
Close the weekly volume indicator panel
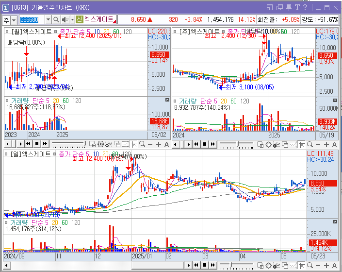[x=335, y=100]
